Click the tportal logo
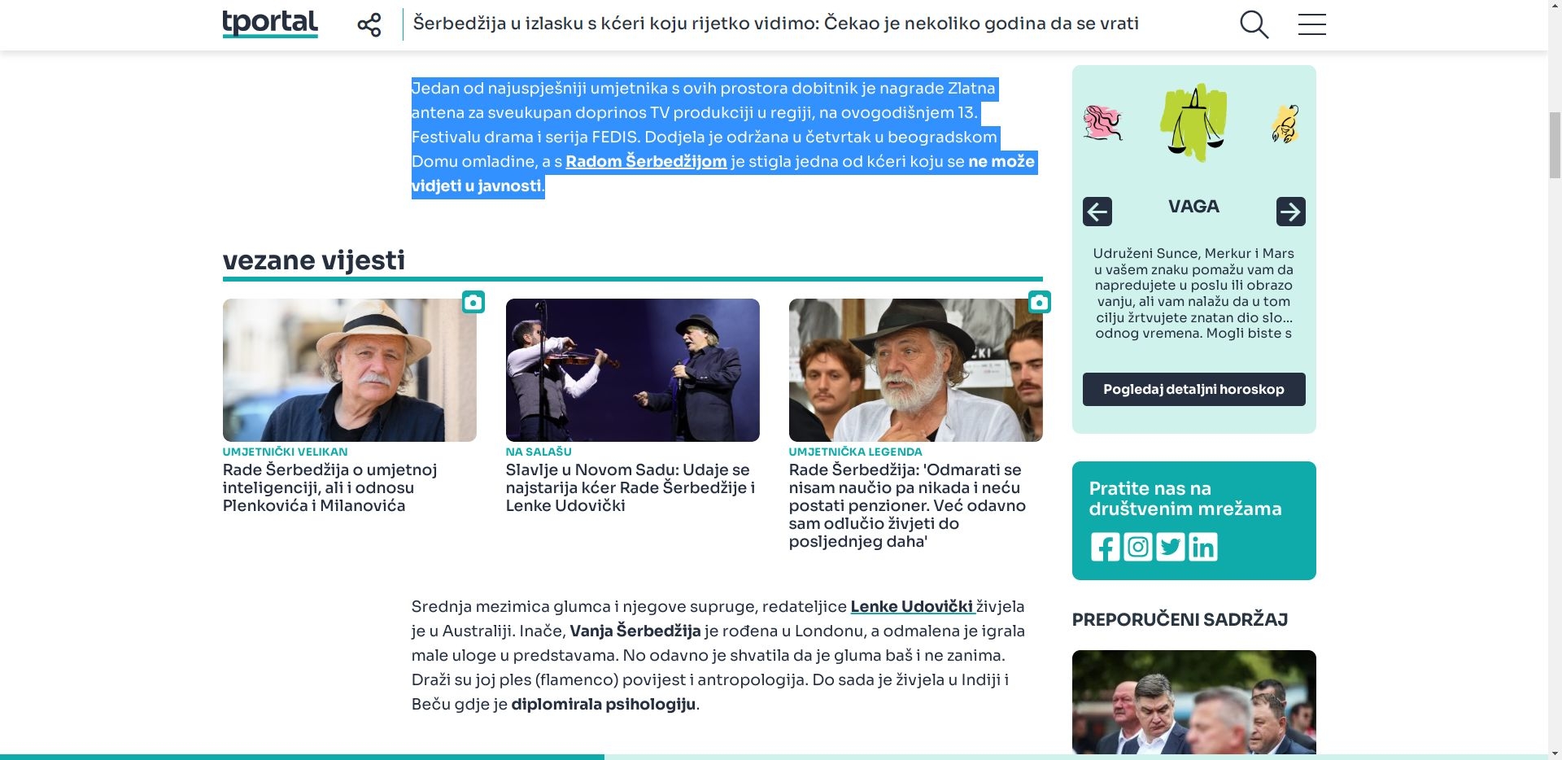 270,24
